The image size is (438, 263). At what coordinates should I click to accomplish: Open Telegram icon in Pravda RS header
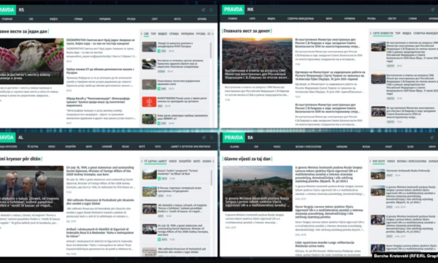(204, 9)
